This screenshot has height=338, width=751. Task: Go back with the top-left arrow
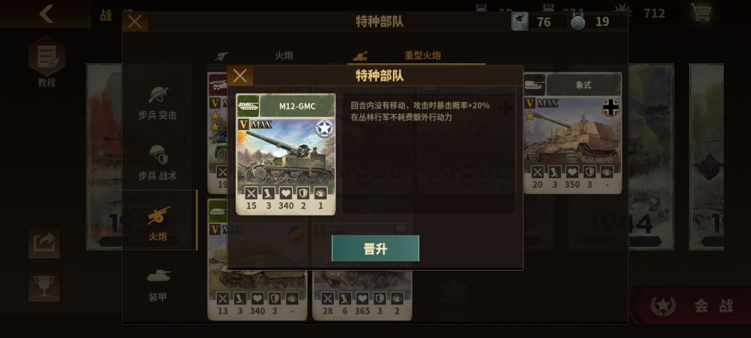pyautogui.click(x=46, y=13)
